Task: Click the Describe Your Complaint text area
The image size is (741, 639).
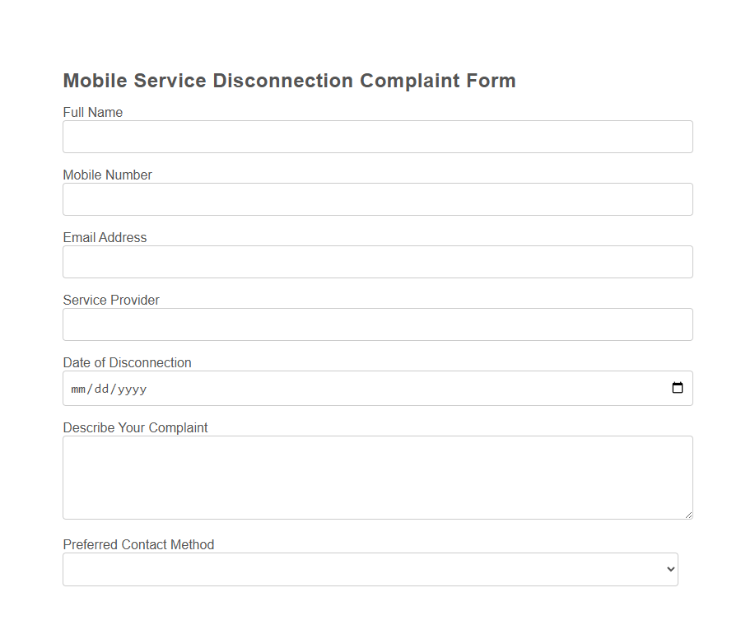Action: tap(377, 477)
